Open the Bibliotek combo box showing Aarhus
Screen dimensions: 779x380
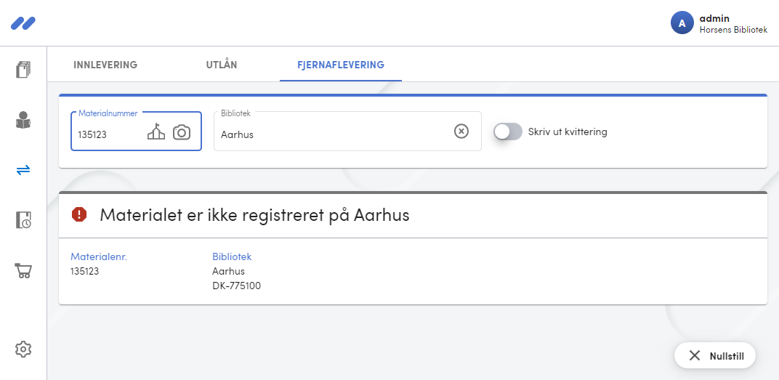347,131
